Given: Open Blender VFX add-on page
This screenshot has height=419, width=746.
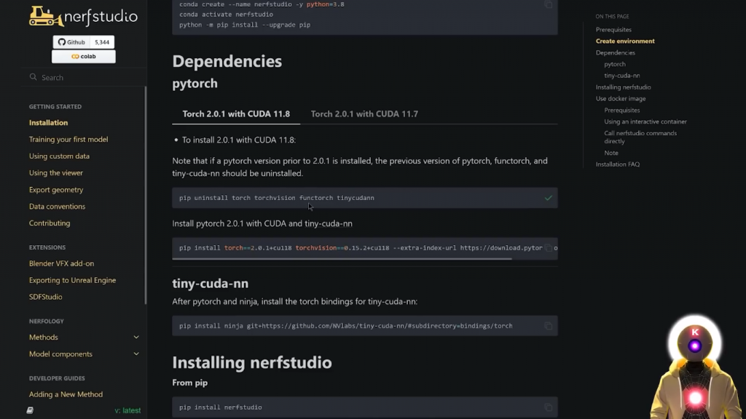Looking at the screenshot, I should [x=61, y=263].
